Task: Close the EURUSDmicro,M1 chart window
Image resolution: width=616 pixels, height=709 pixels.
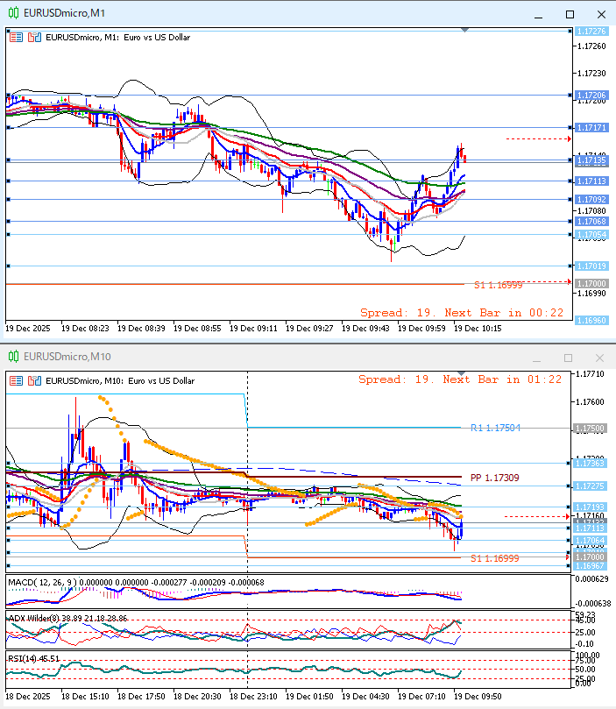Action: click(x=600, y=14)
